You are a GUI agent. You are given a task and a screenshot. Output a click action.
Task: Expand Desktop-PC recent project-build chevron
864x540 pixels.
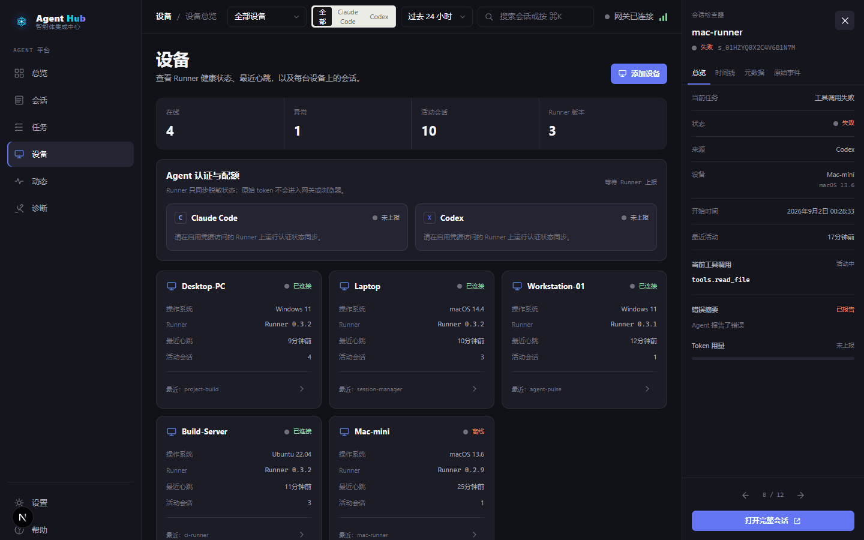(x=302, y=389)
